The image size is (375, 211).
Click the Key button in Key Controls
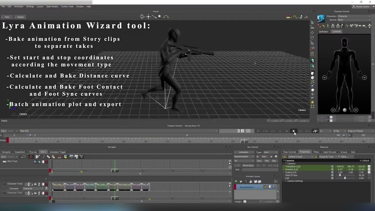pos(264,156)
